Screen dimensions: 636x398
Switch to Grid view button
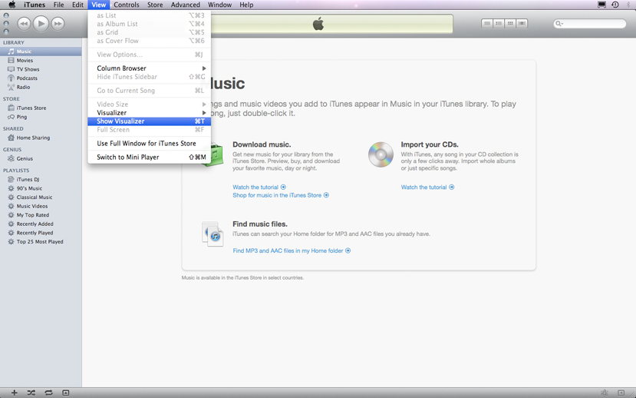[510, 24]
